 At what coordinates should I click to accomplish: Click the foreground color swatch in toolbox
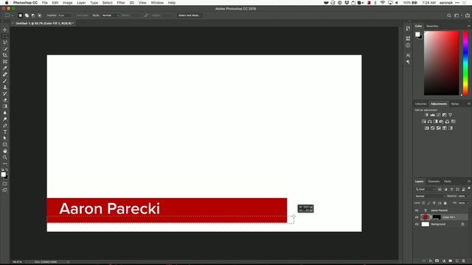(3, 174)
